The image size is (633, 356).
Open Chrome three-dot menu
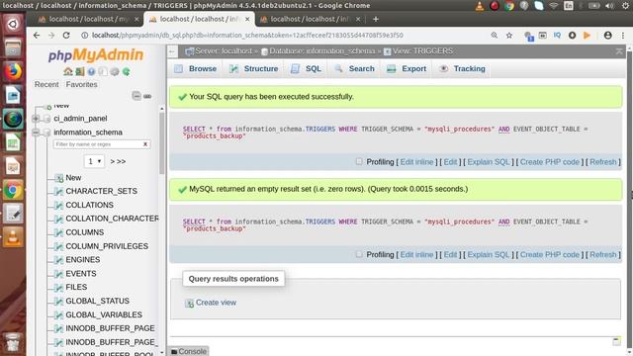coord(623,36)
